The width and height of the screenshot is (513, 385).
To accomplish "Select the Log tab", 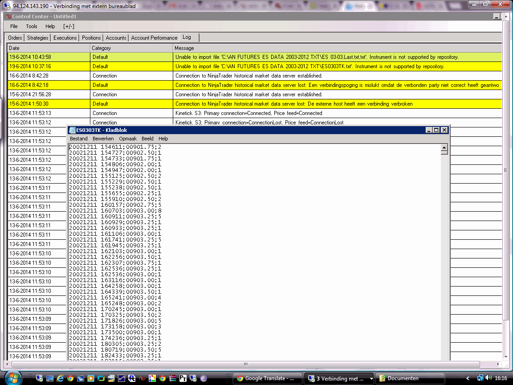I will (188, 37).
